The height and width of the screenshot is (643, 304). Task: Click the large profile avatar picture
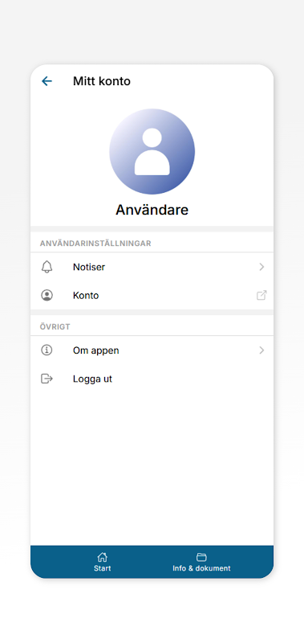[152, 151]
